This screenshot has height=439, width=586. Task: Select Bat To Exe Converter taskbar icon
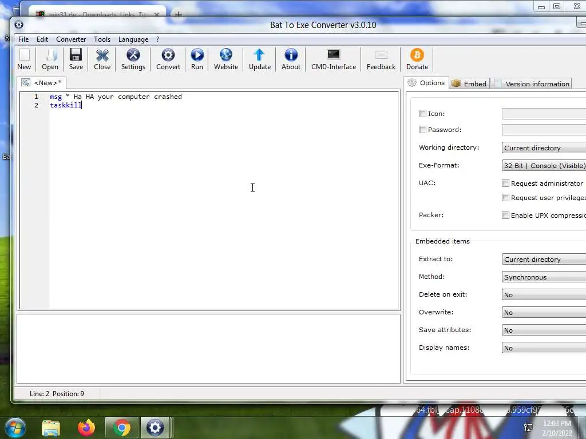tap(155, 428)
